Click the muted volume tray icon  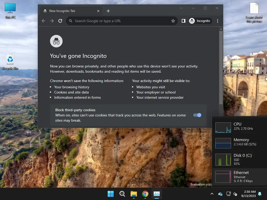pyautogui.click(x=235, y=194)
